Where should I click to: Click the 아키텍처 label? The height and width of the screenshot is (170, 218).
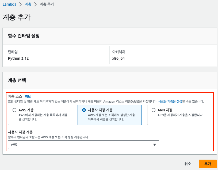119,52
